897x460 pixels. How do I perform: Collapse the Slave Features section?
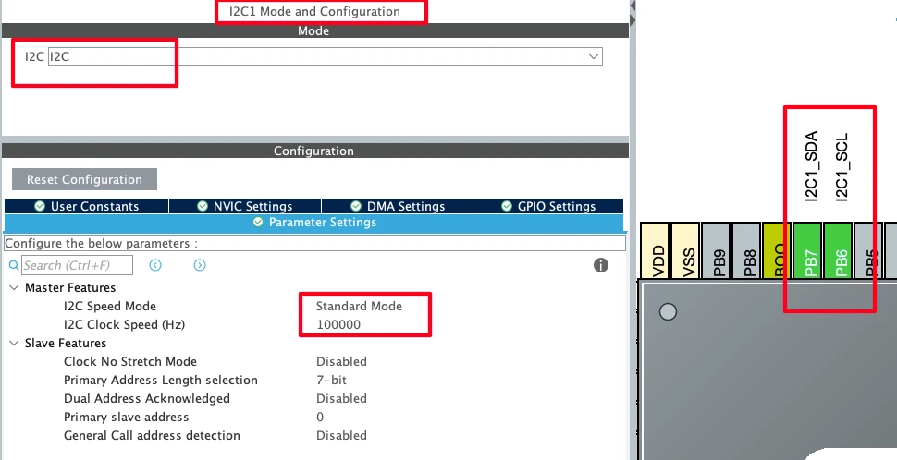pos(13,343)
